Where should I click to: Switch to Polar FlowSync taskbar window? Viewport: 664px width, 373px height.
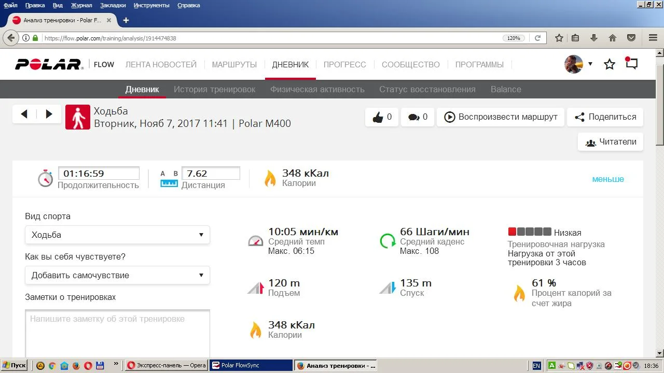[x=251, y=365]
